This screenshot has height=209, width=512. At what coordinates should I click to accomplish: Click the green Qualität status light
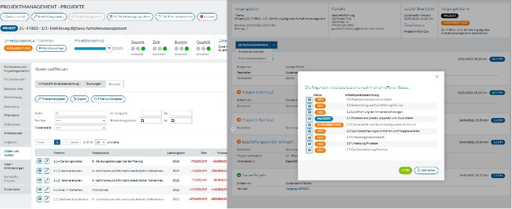coord(208,48)
